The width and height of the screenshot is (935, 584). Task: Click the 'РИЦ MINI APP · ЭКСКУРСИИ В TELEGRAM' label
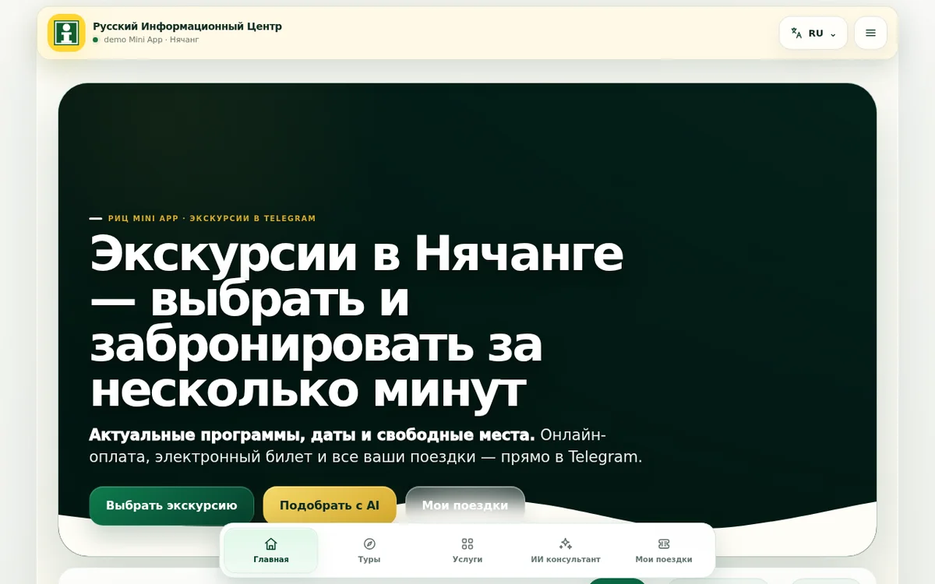coord(212,219)
